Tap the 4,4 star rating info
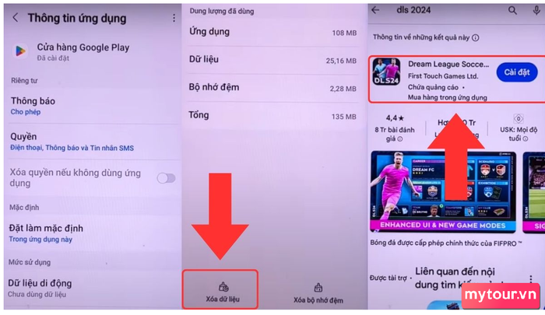Screen dimensions: 545x315 click(395, 129)
